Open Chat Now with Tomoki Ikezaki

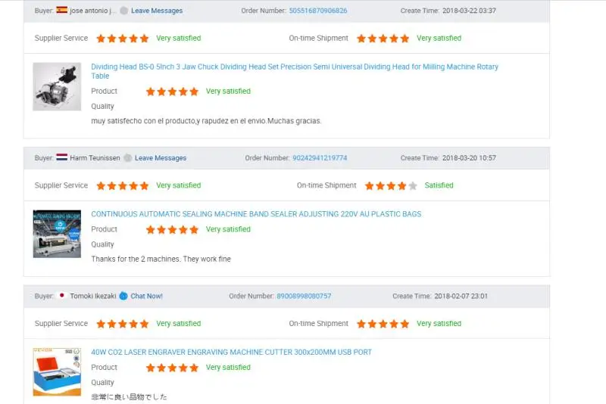click(147, 296)
